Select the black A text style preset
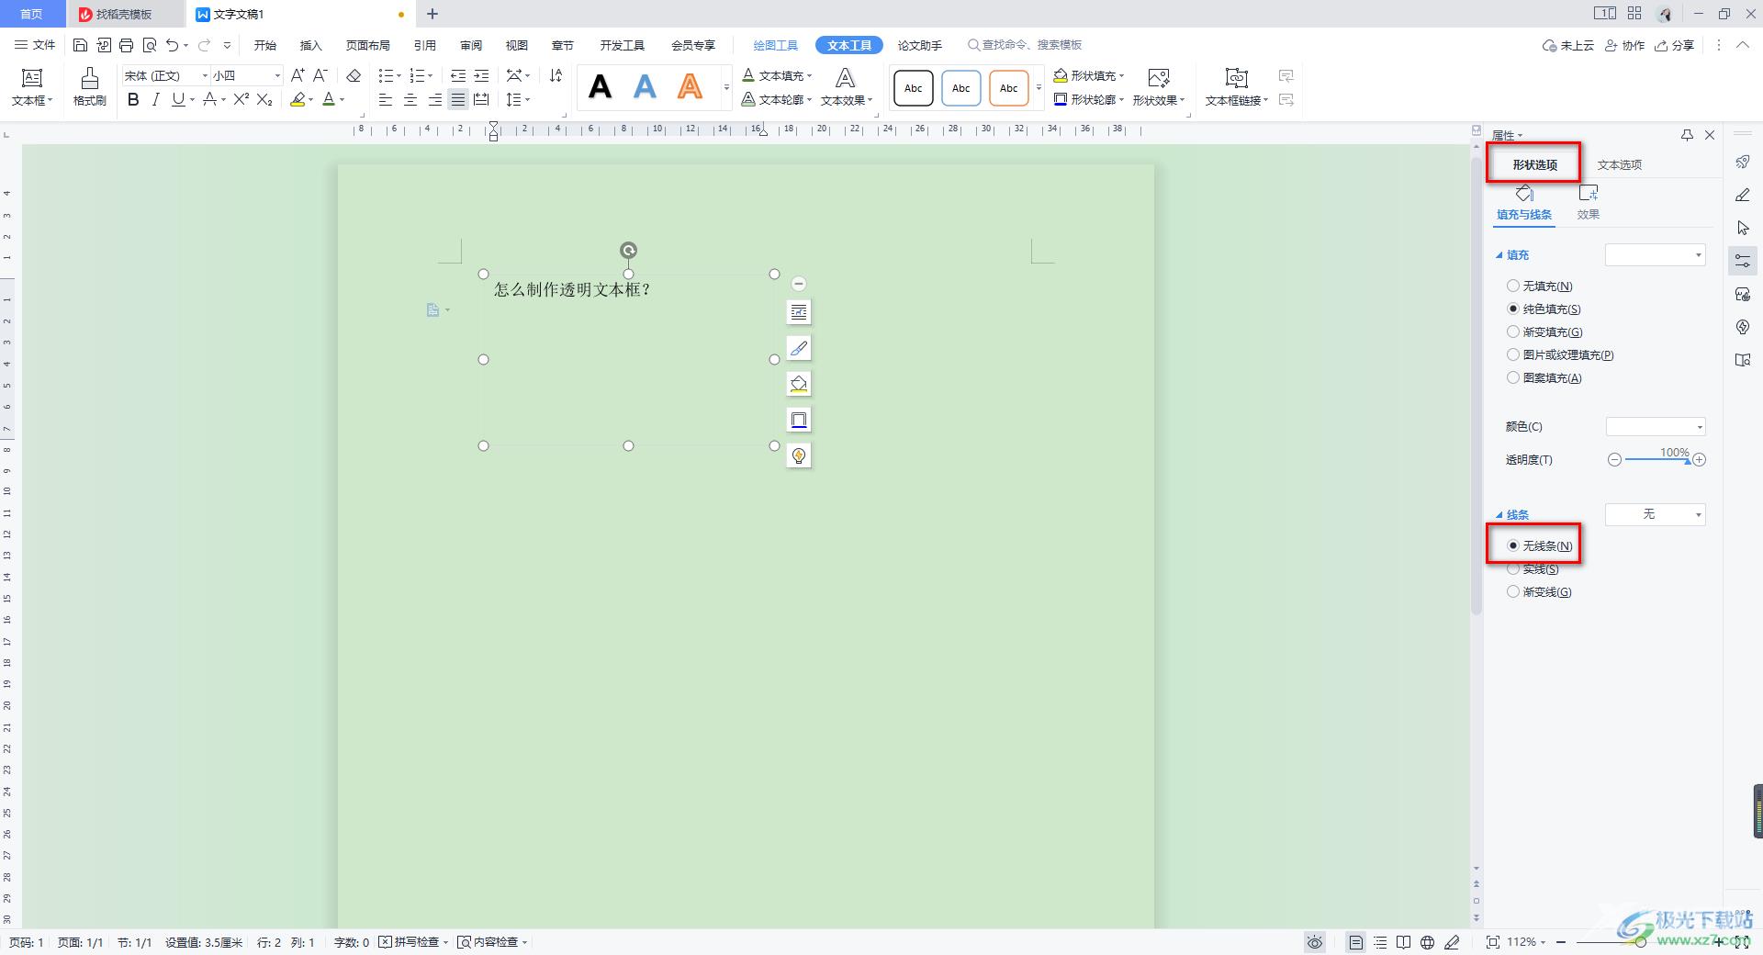 click(x=600, y=87)
